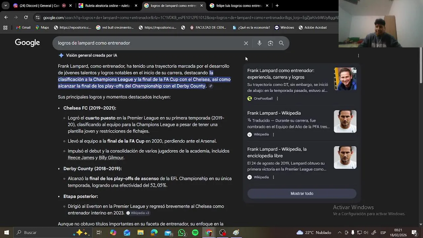
Task: Open more options for second Wikipedia source
Action: tap(273, 177)
